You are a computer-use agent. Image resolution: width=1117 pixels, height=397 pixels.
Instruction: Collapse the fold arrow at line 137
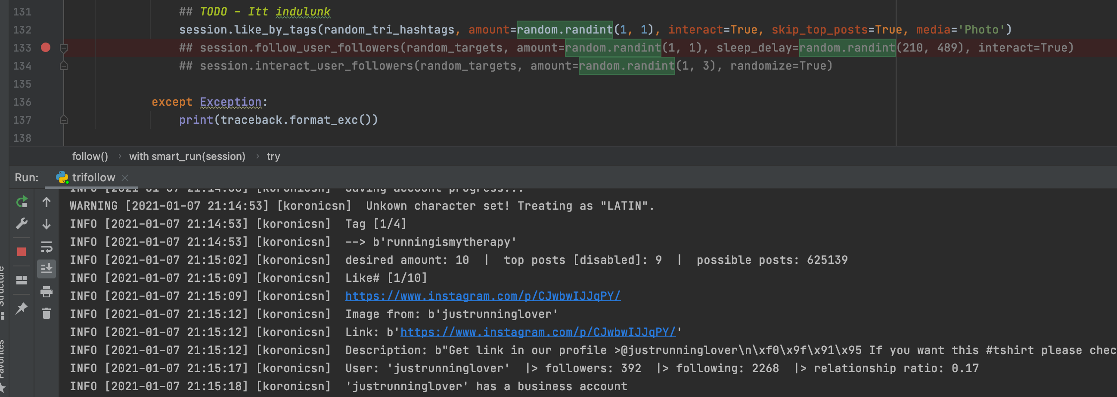click(x=64, y=120)
